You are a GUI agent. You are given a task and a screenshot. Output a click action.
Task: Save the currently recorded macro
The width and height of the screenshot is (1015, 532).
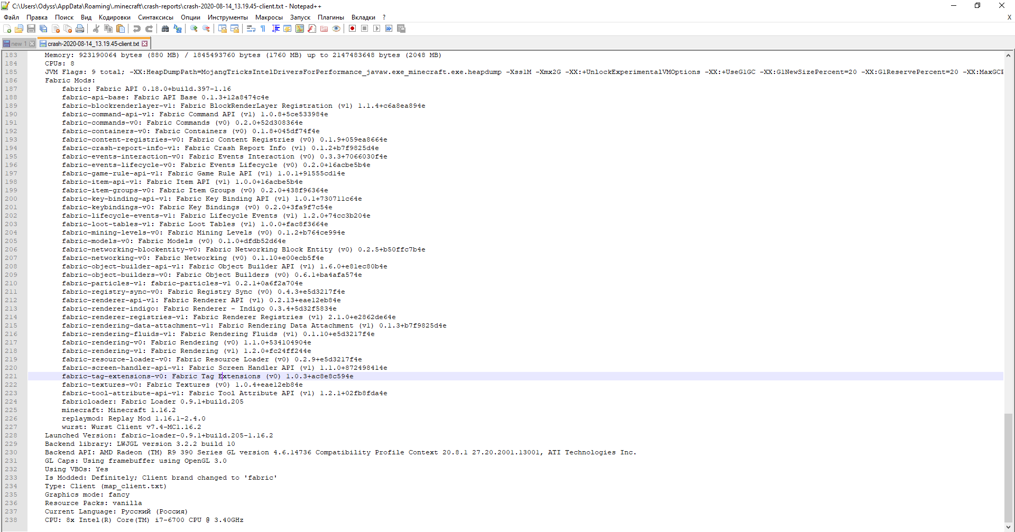coord(401,29)
